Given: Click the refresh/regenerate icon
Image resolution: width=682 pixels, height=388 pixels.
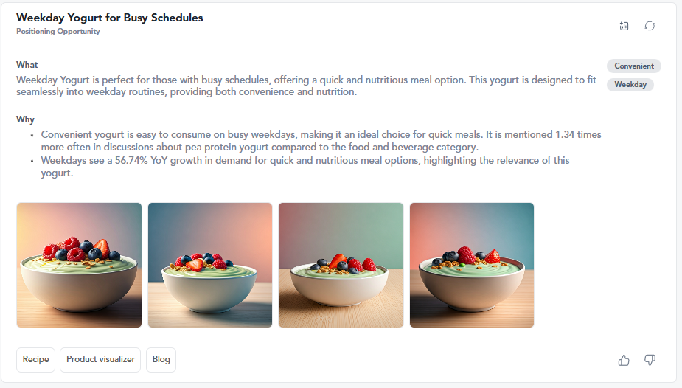Looking at the screenshot, I should coord(650,26).
